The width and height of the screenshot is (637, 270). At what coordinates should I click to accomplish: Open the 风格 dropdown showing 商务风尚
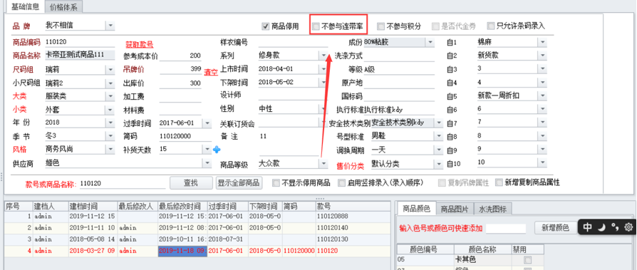(x=110, y=149)
